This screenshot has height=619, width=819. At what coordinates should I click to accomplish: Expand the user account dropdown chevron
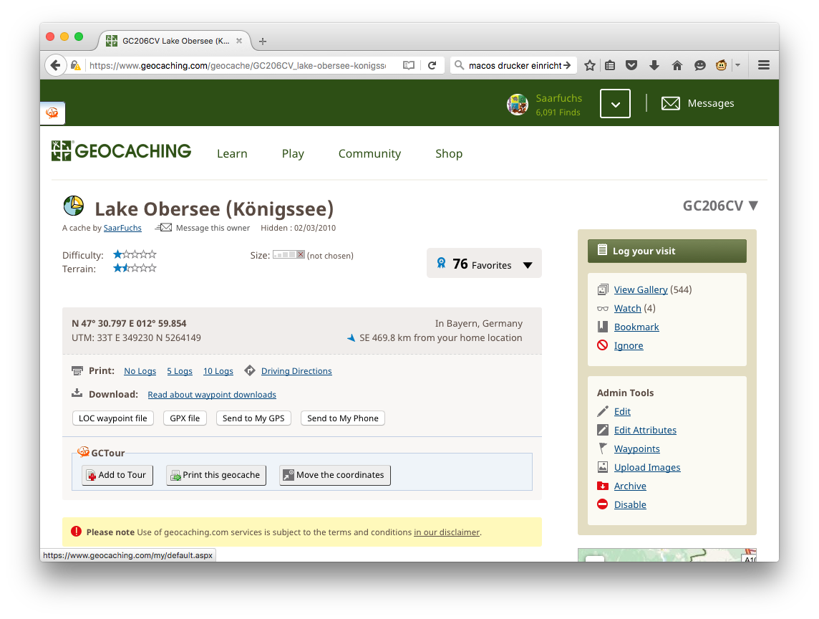(x=615, y=103)
